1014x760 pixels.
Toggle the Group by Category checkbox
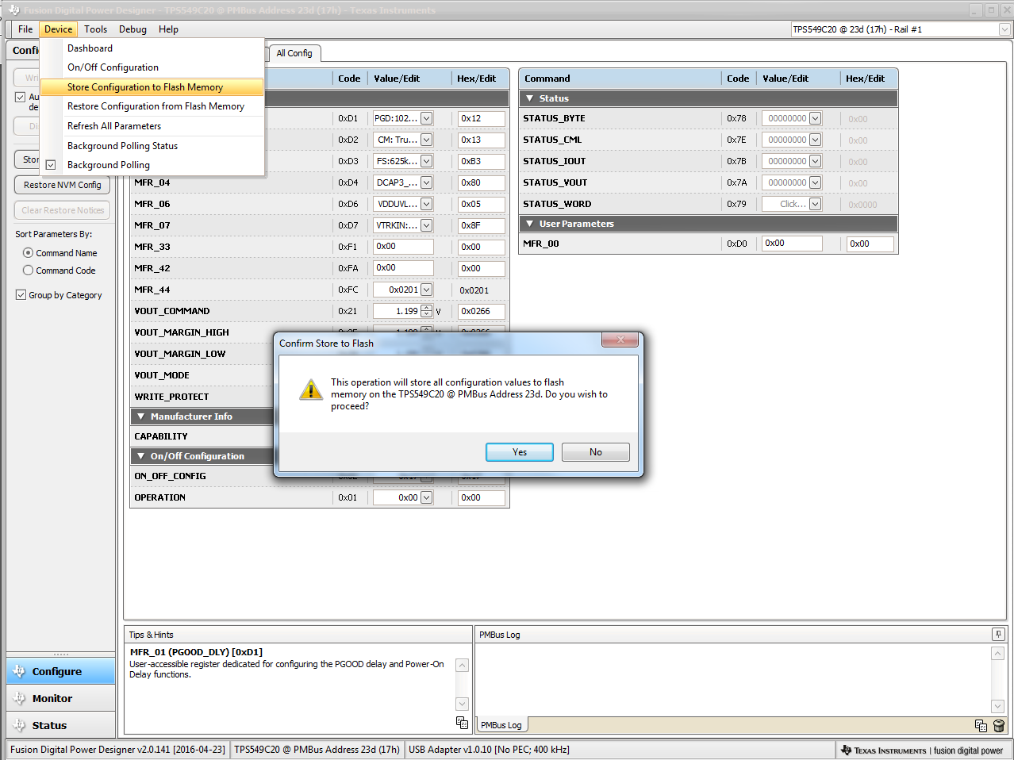[x=21, y=295]
